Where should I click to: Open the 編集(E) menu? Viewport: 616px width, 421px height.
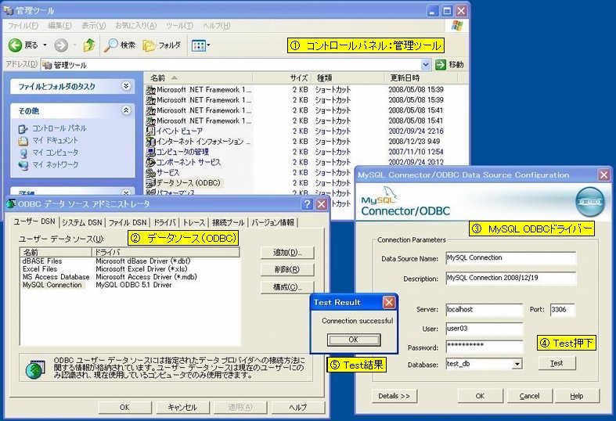point(59,26)
